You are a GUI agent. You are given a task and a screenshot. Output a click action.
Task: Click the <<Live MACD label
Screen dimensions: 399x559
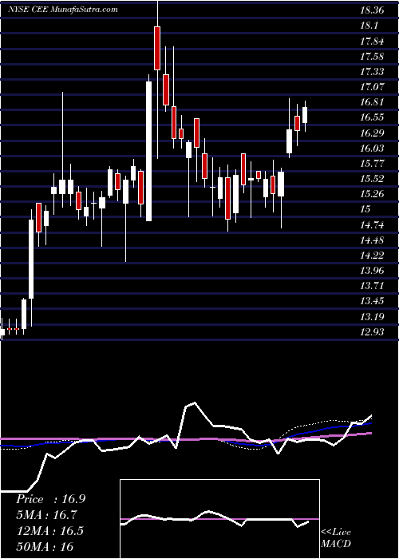[336, 537]
